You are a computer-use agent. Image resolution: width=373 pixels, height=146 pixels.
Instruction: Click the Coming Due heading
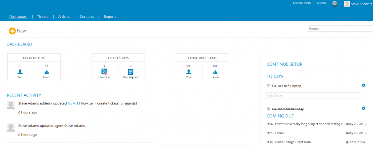tap(280, 116)
